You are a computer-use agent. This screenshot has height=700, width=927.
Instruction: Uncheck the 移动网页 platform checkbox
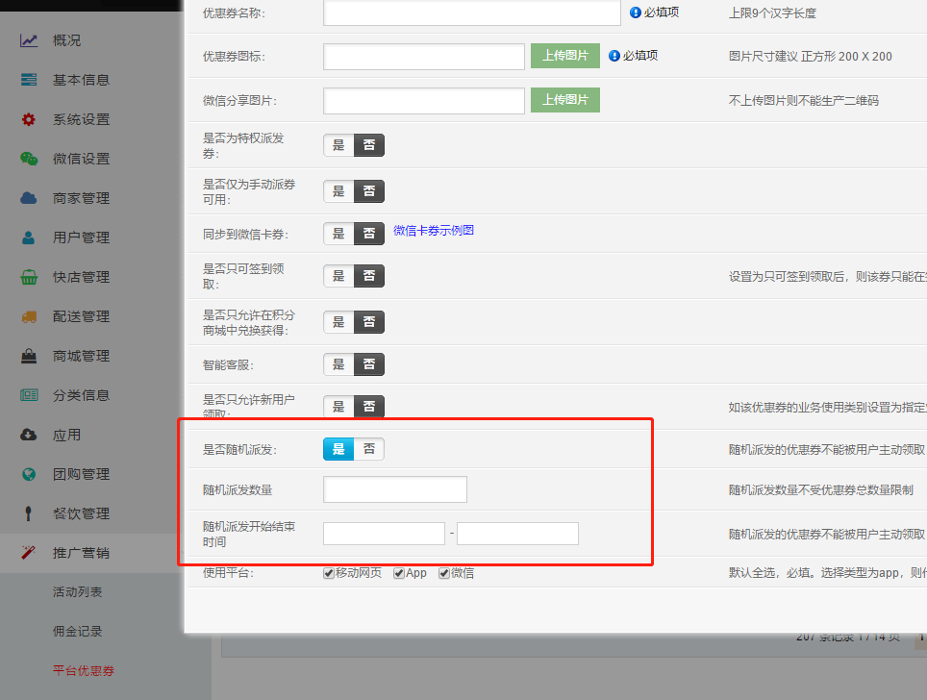tap(329, 573)
